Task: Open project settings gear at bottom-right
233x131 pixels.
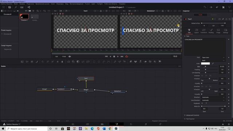Action: coord(229,124)
